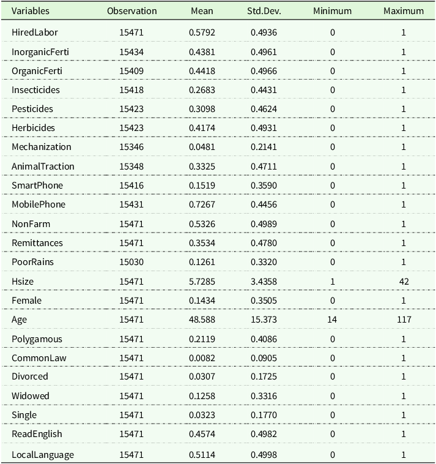Image resolution: width=436 pixels, height=464 pixels.
Task: Select the InorganicFerti row label
Action: [40, 52]
